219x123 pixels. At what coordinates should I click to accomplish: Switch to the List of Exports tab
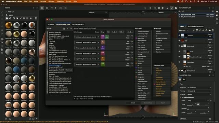pyautogui.click(x=78, y=25)
